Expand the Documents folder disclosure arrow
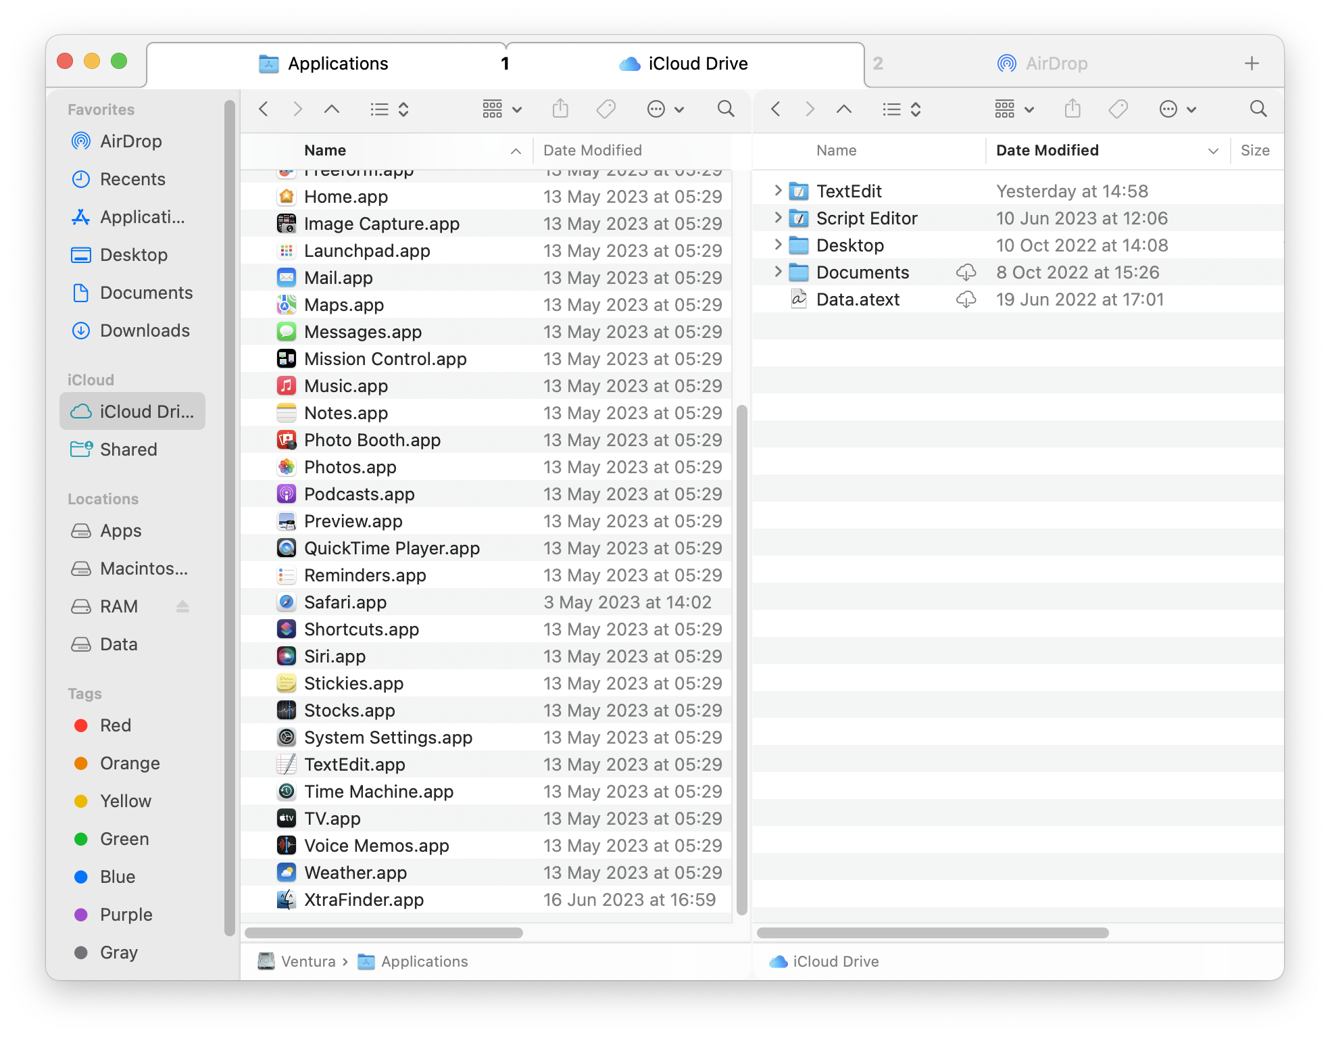 tap(778, 272)
